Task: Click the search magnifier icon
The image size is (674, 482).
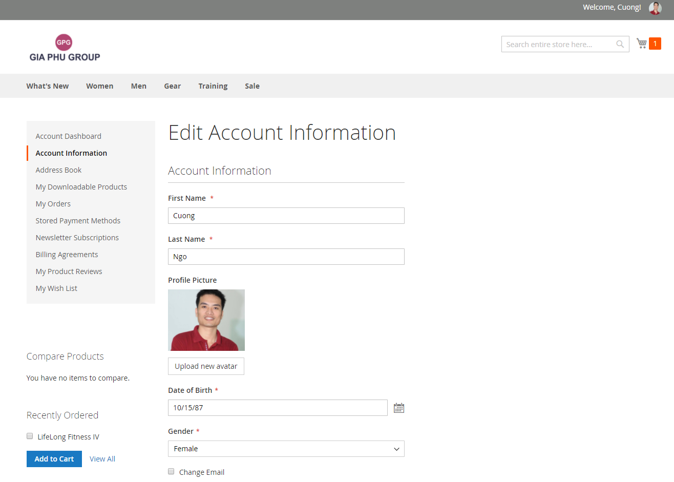Action: 620,44
